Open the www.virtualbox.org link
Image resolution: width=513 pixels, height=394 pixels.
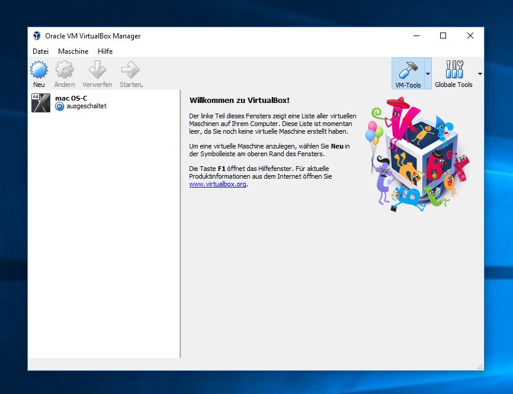217,184
